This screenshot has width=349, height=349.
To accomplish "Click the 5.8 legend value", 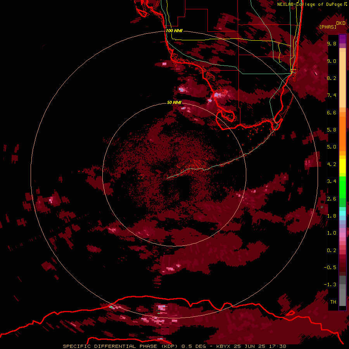I will [x=332, y=130].
